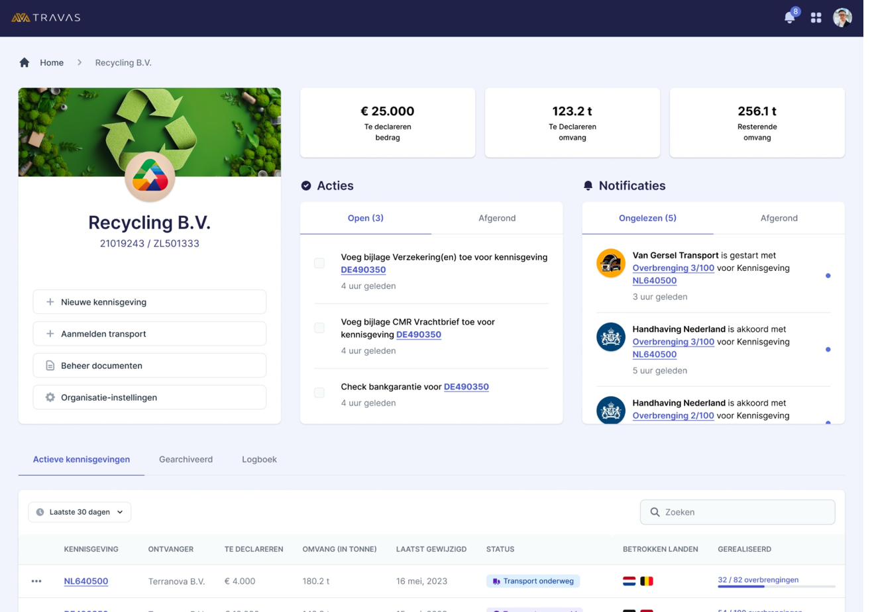
Task: Open DE490350 link in Verzekering(en) action
Action: click(x=367, y=272)
